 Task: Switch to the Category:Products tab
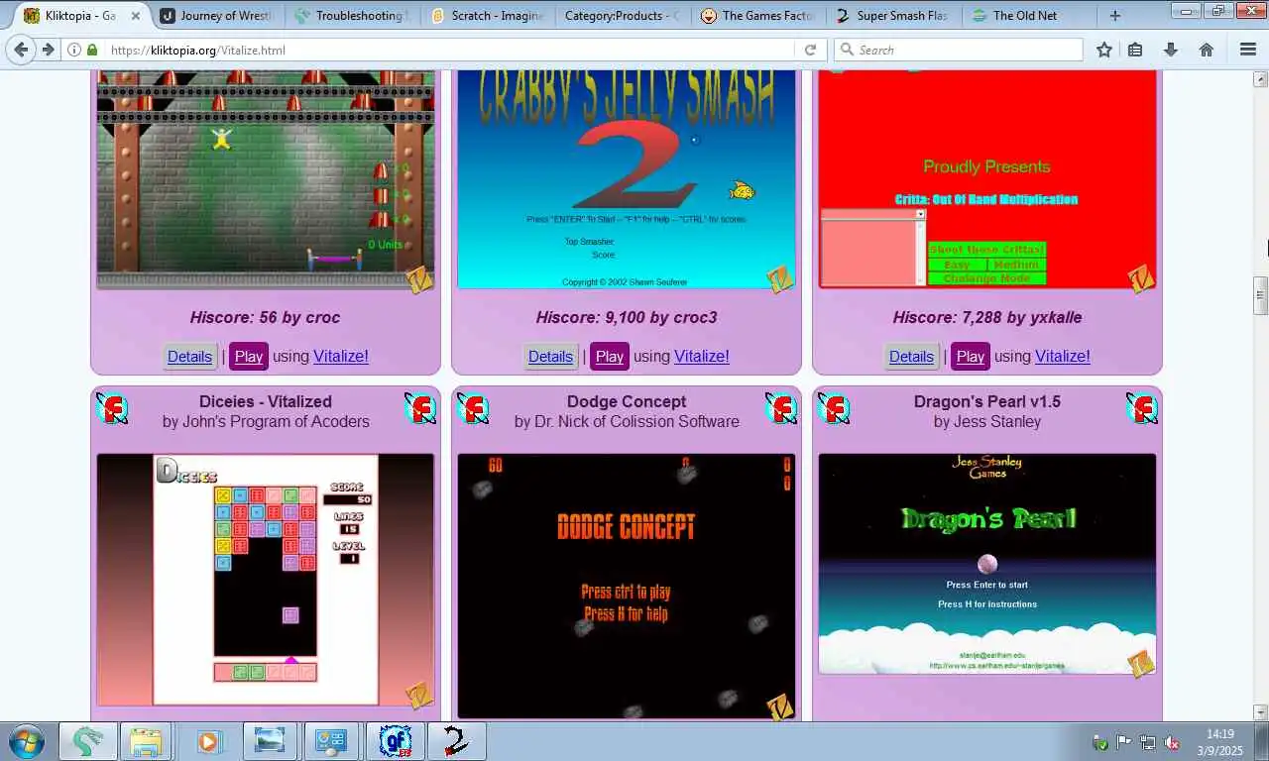tap(622, 16)
